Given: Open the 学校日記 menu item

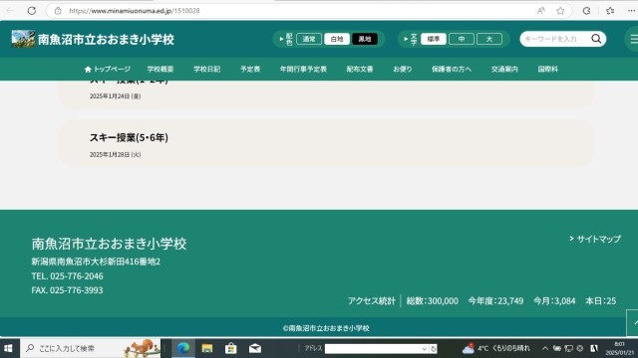Looking at the screenshot, I should click(x=206, y=69).
